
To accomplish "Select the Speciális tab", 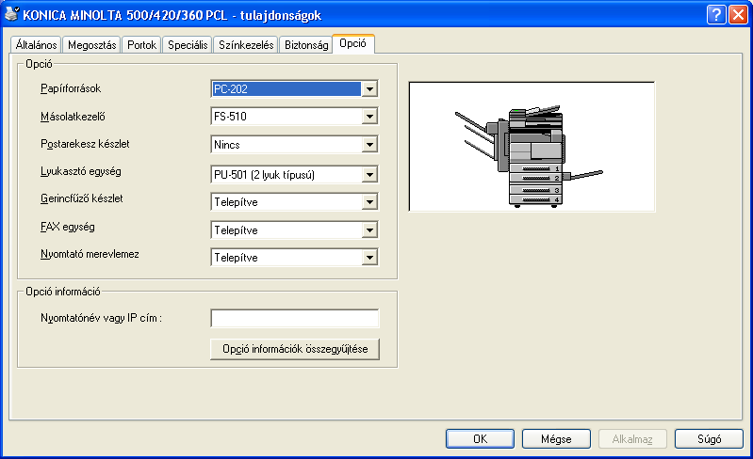I will (x=188, y=44).
